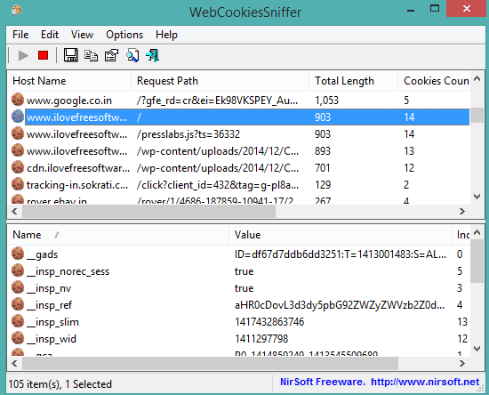This screenshot has height=395, width=489.
Task: Click the upper pane scroll down arrow
Action: tap(477, 197)
